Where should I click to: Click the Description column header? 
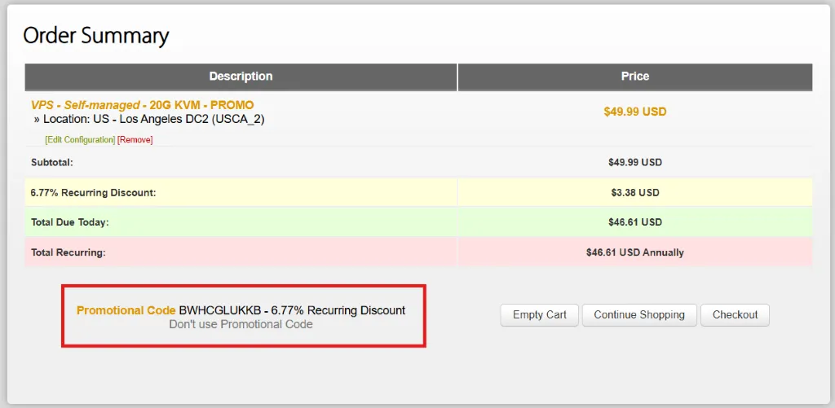(241, 77)
